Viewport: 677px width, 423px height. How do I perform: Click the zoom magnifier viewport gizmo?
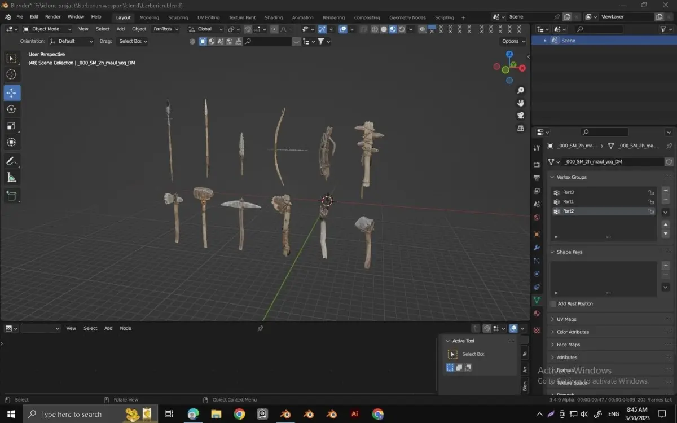521,90
